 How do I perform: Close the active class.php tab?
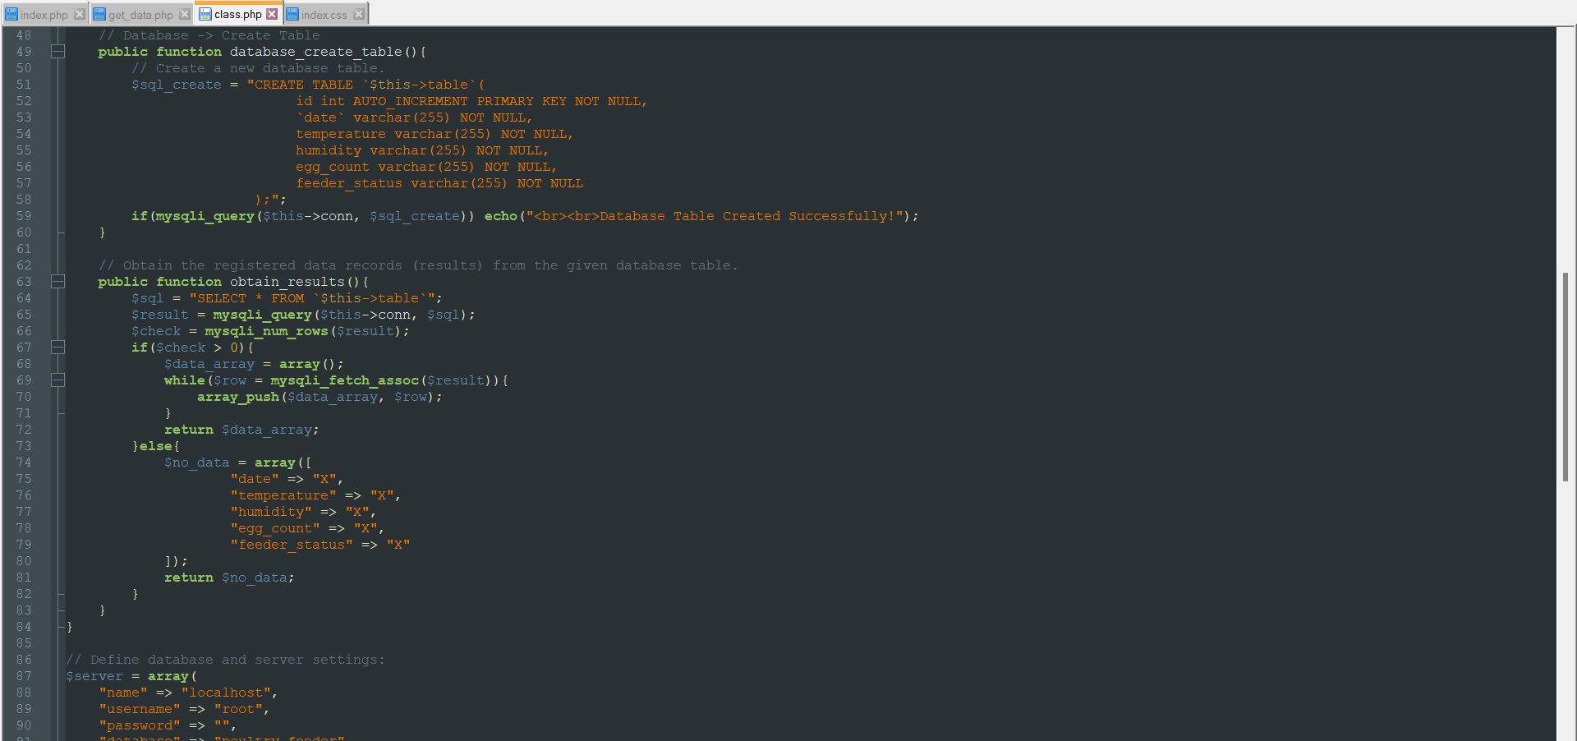272,14
